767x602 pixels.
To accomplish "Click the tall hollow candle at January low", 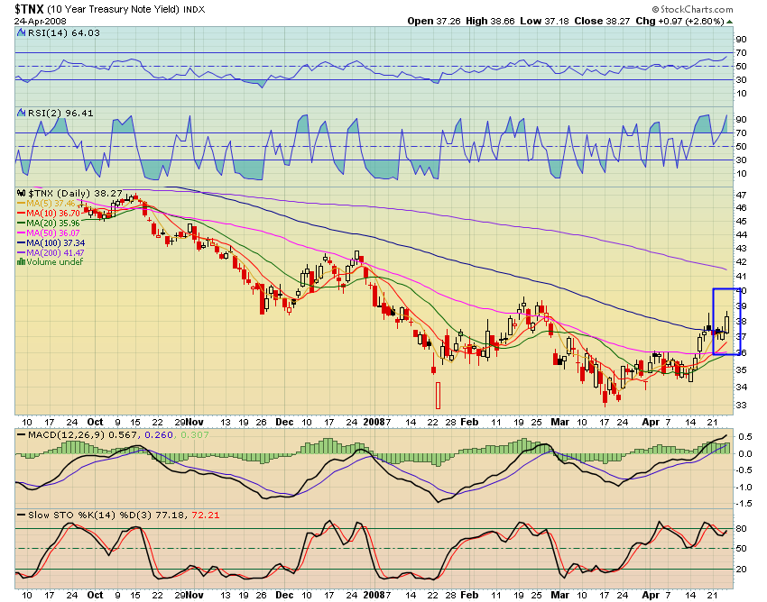I will [438, 395].
